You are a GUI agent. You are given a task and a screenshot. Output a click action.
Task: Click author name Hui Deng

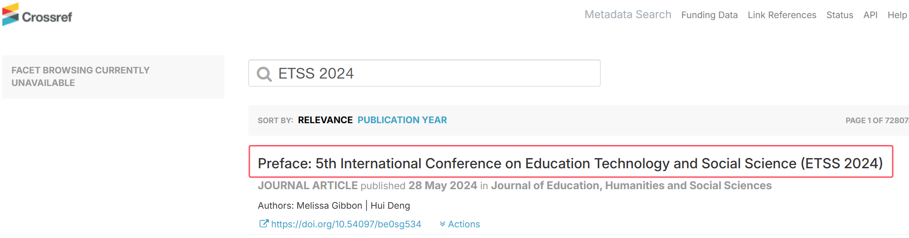click(390, 205)
